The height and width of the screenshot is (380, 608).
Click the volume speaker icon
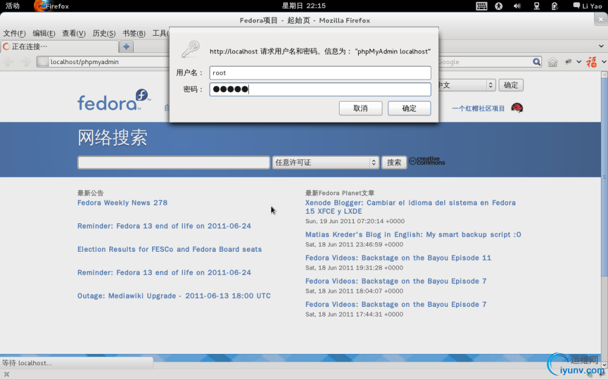(x=517, y=6)
